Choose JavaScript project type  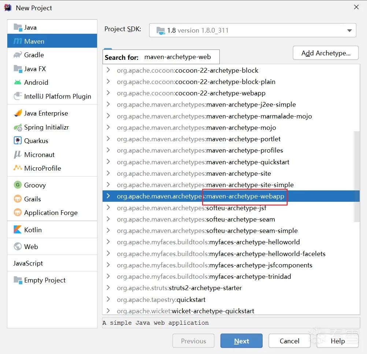28,263
